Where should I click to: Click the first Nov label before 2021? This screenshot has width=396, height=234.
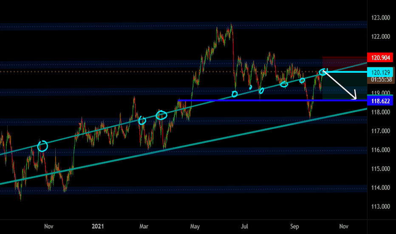point(49,226)
